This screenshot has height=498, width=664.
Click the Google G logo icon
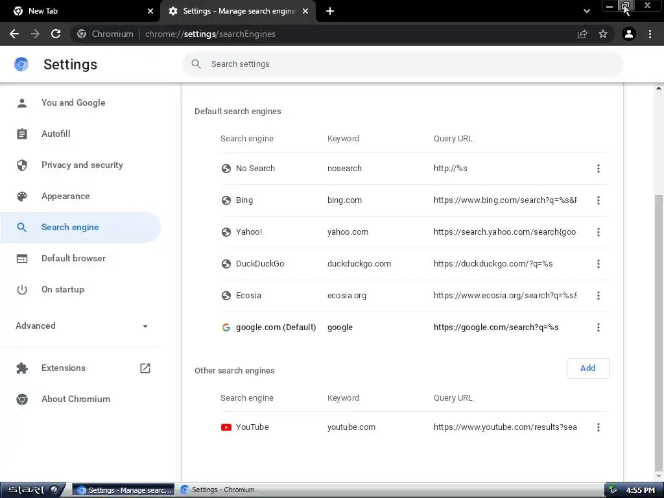(x=226, y=327)
